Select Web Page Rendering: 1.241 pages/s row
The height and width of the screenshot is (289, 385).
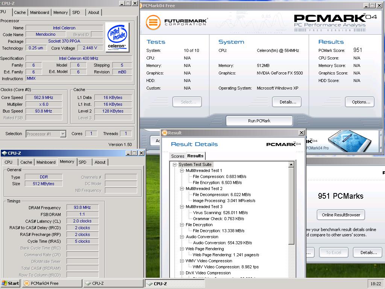226,255
